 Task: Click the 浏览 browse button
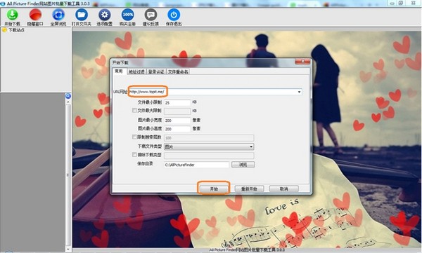(x=243, y=165)
